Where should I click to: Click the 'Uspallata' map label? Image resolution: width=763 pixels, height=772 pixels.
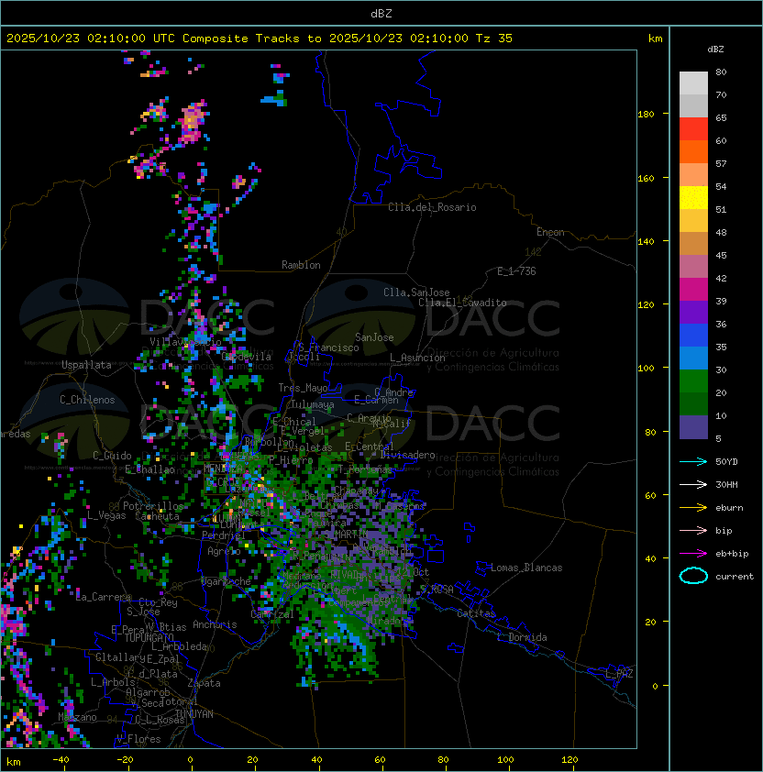[x=86, y=365]
